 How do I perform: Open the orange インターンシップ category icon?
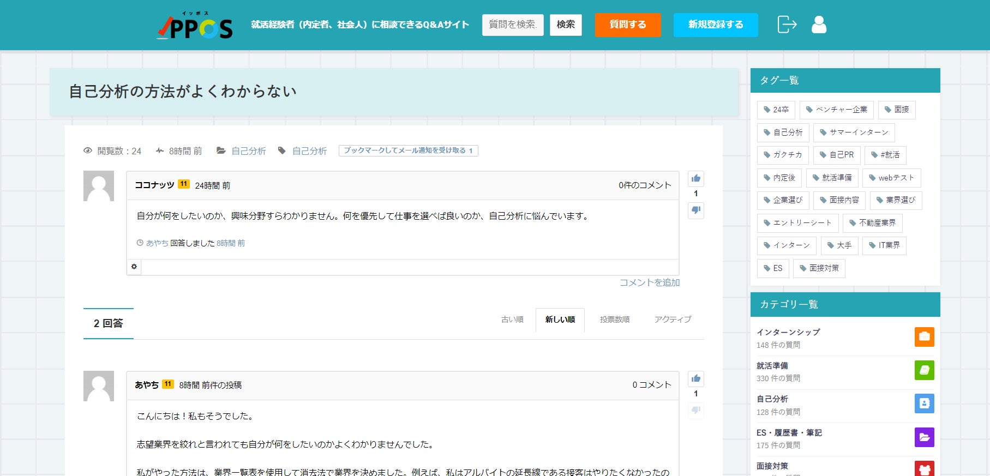click(924, 337)
